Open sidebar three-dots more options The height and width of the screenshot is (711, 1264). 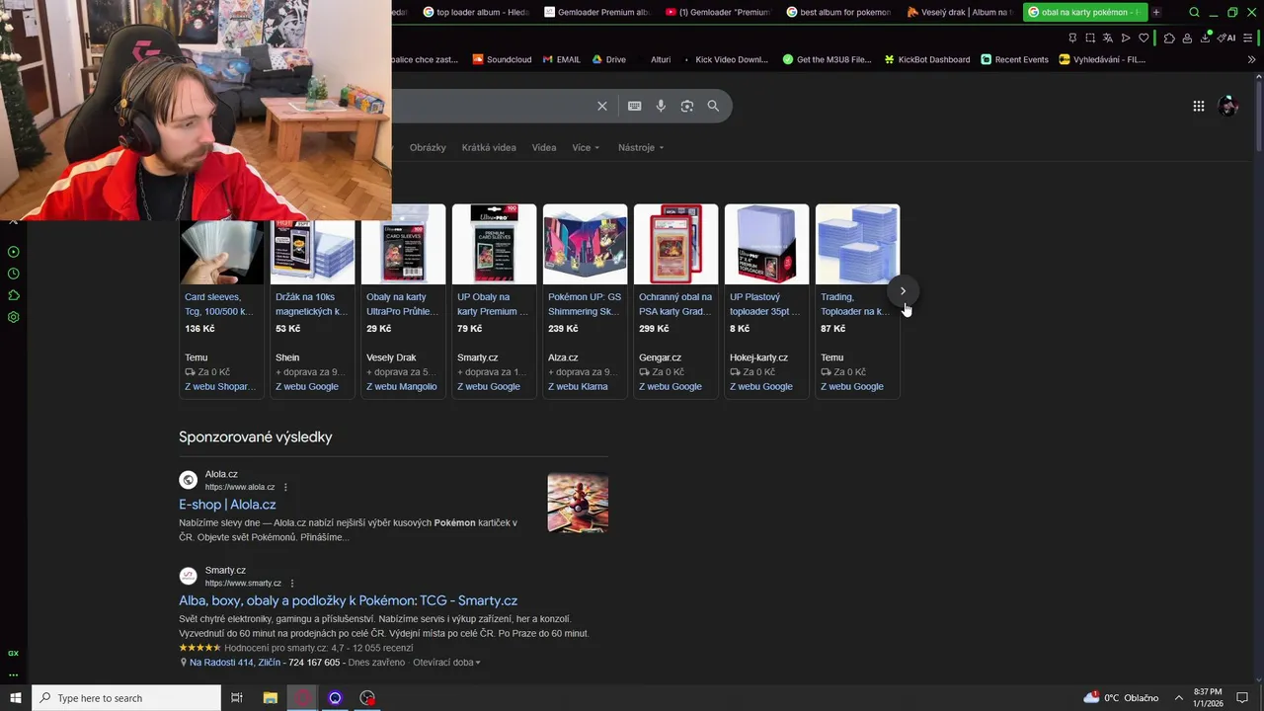click(x=14, y=675)
